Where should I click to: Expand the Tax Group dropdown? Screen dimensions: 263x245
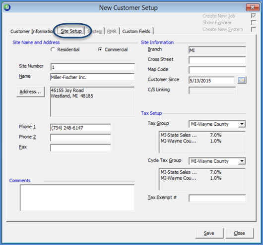(242, 124)
